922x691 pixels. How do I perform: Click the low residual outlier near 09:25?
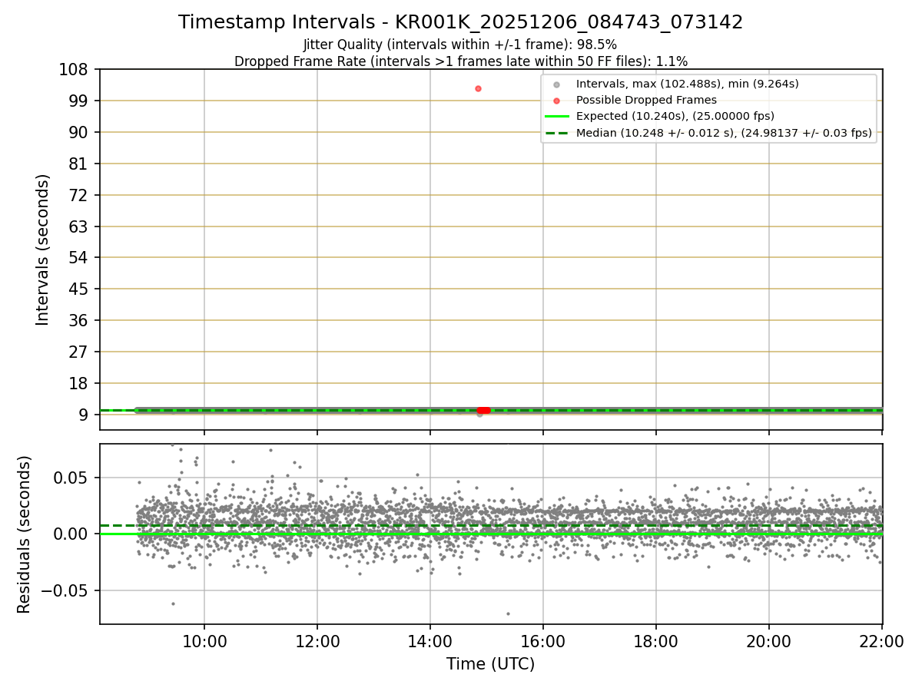[x=173, y=603]
